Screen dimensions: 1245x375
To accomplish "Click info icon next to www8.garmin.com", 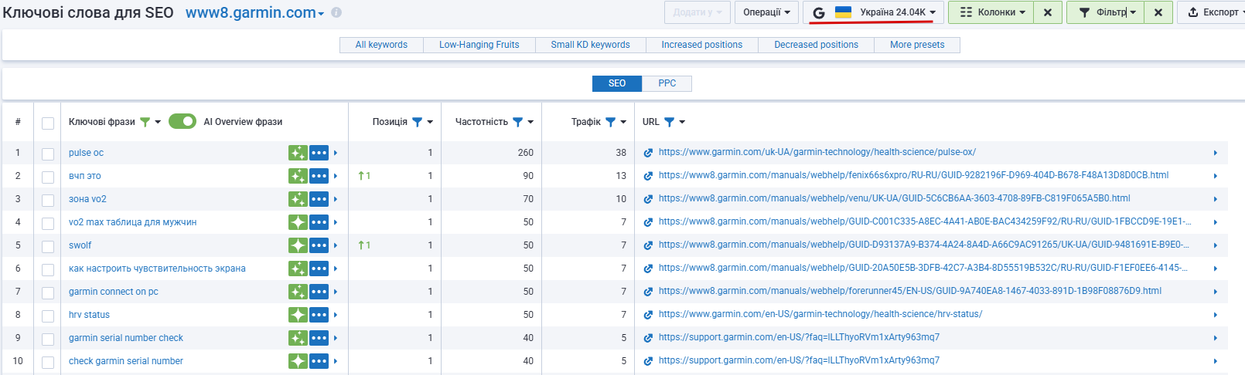I will (336, 12).
